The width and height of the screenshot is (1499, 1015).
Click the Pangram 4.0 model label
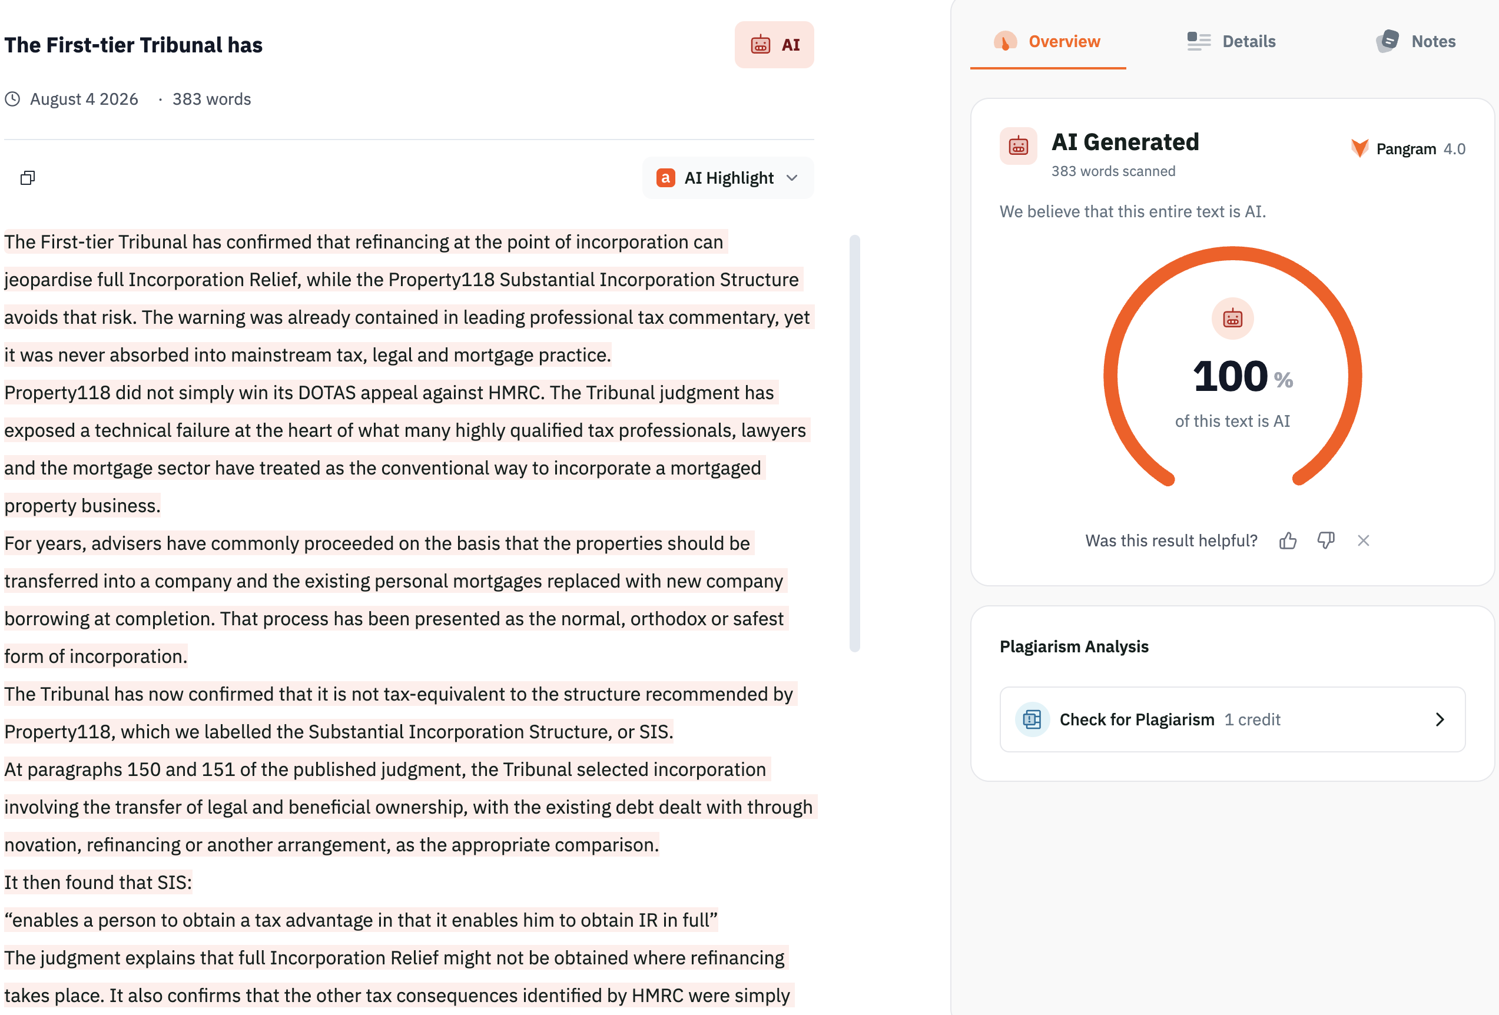coord(1408,149)
